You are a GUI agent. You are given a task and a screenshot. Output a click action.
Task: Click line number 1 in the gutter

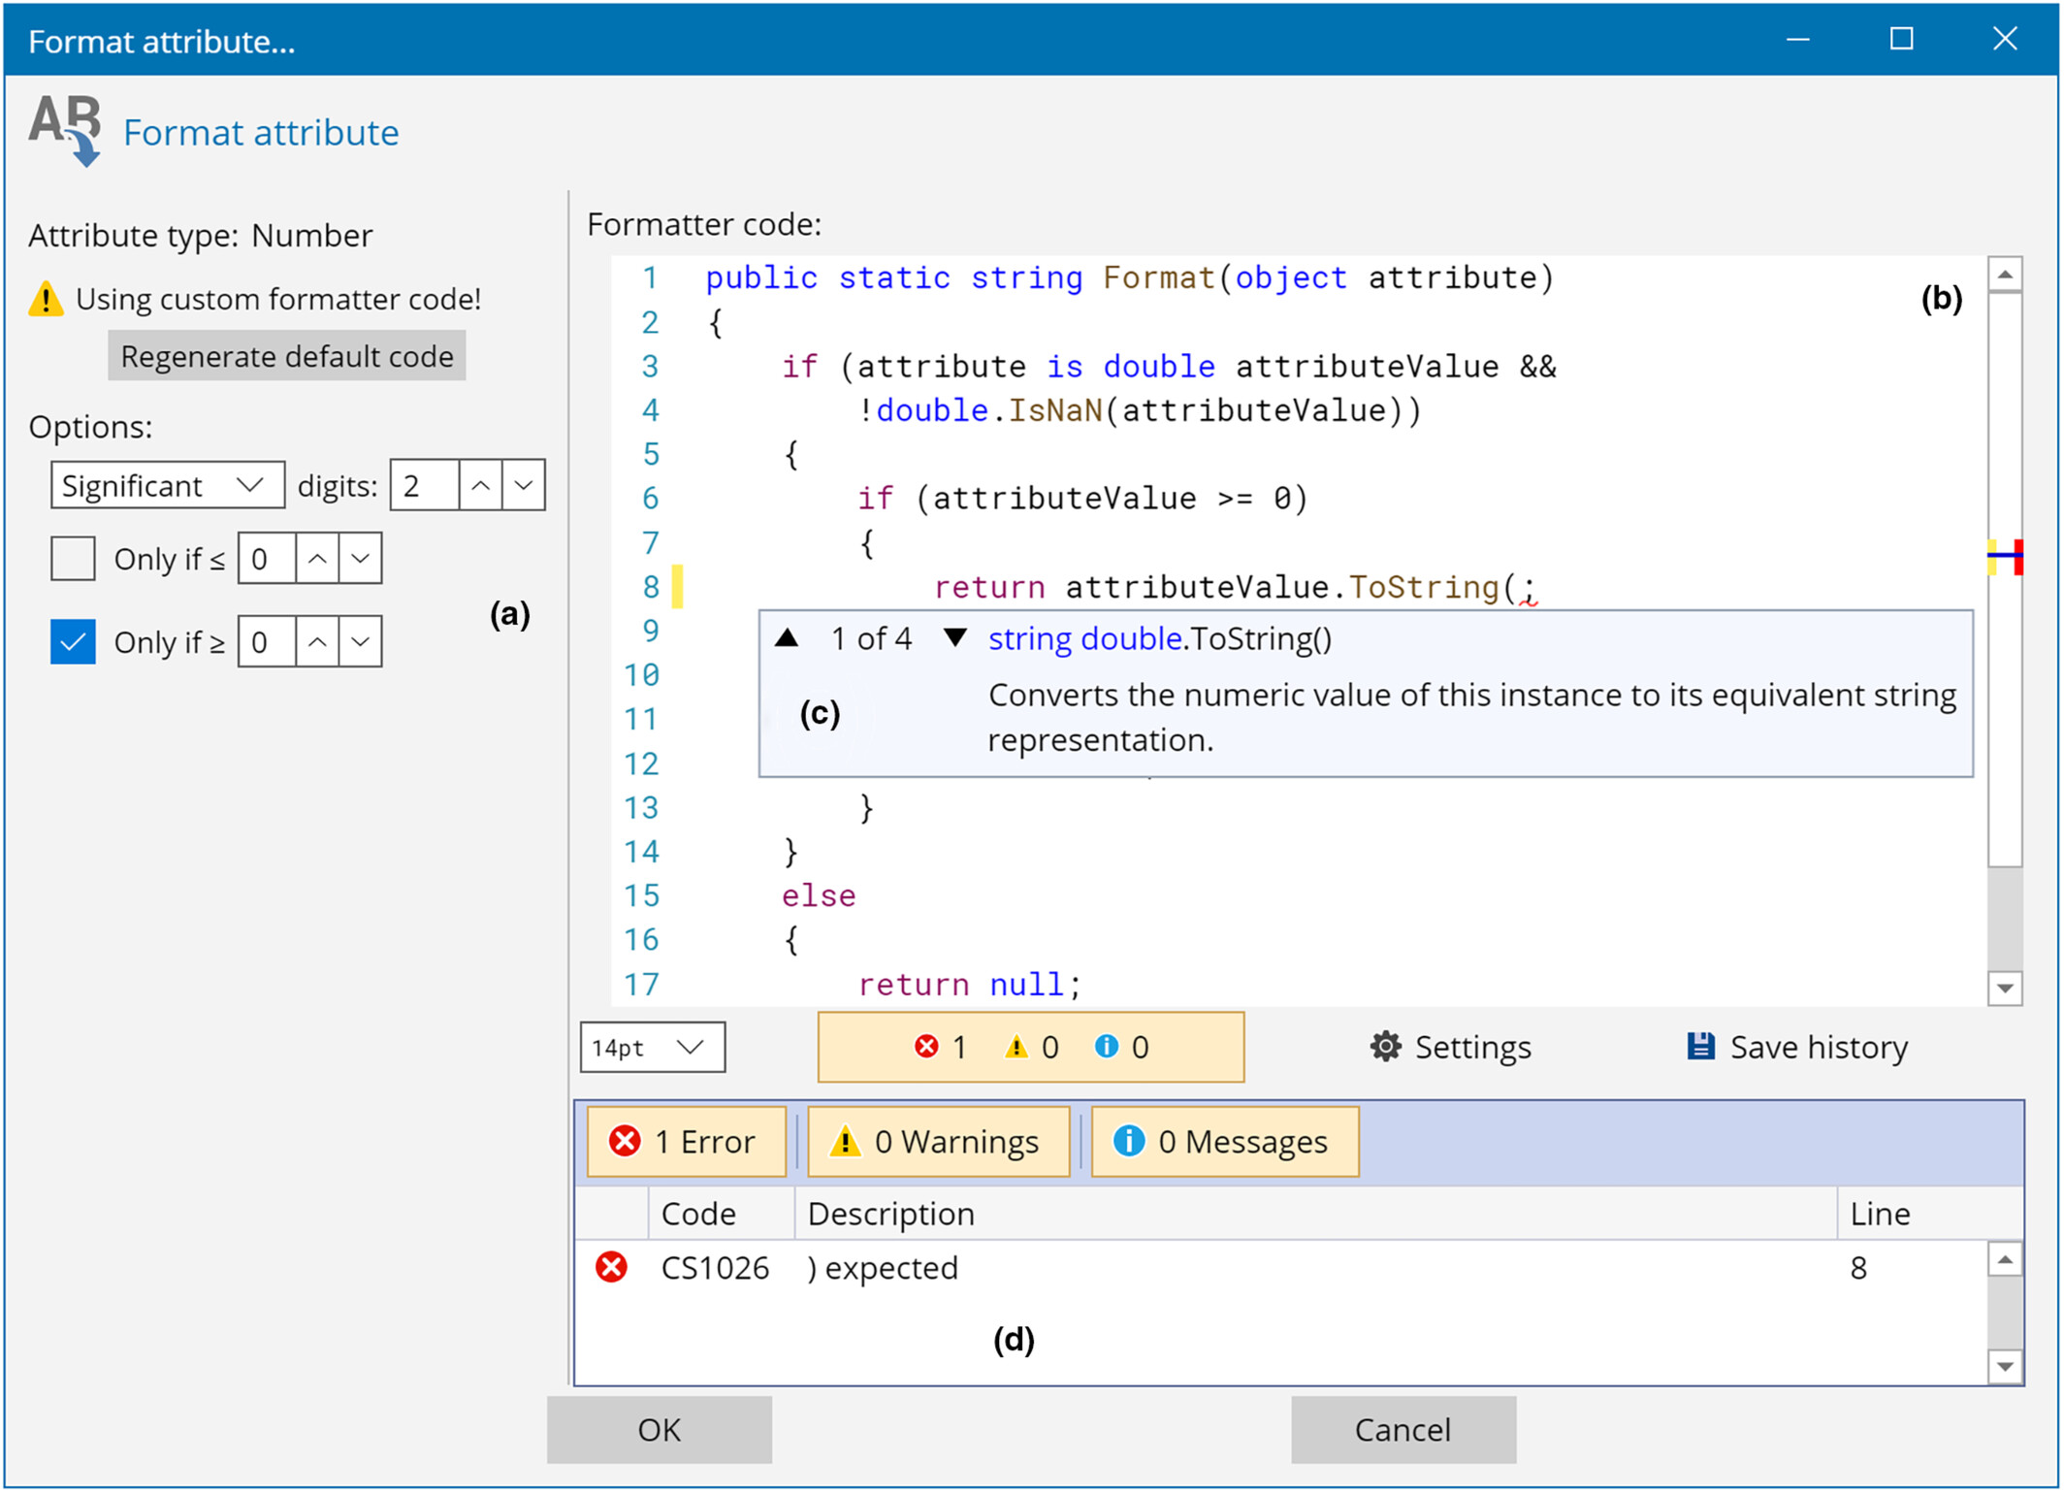click(x=650, y=277)
